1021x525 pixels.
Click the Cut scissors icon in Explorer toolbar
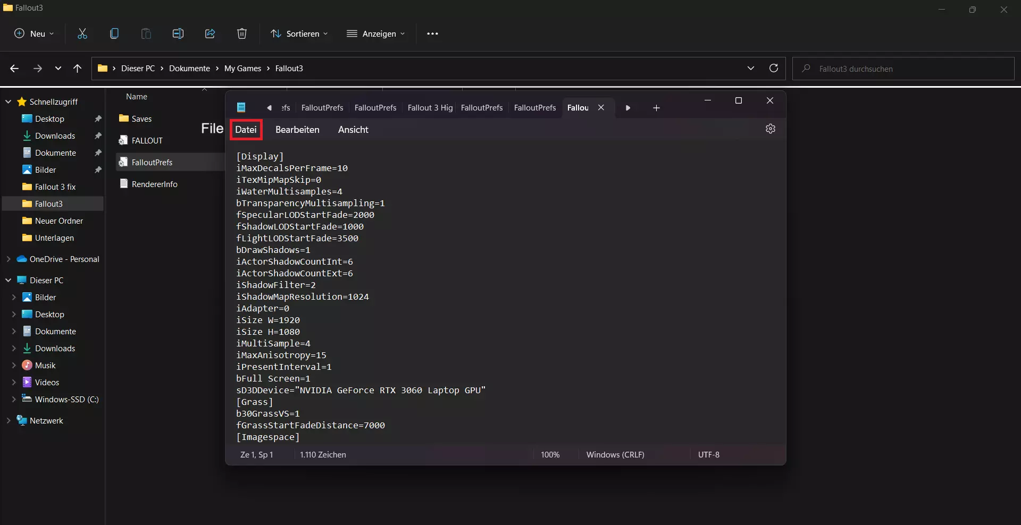click(x=82, y=33)
